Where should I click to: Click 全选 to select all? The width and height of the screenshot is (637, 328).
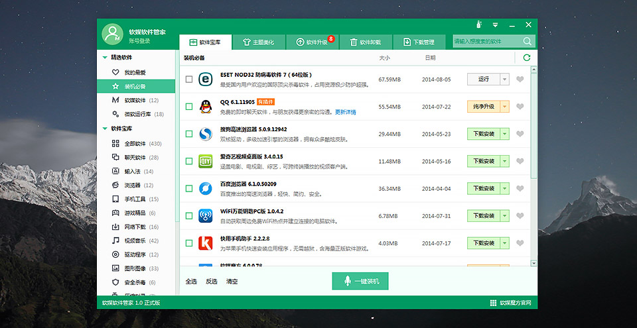click(191, 282)
